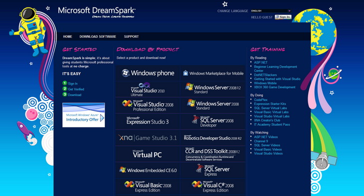The width and height of the screenshot is (364, 196).
Task: Go to the HOME menu item
Action: [x=67, y=37]
